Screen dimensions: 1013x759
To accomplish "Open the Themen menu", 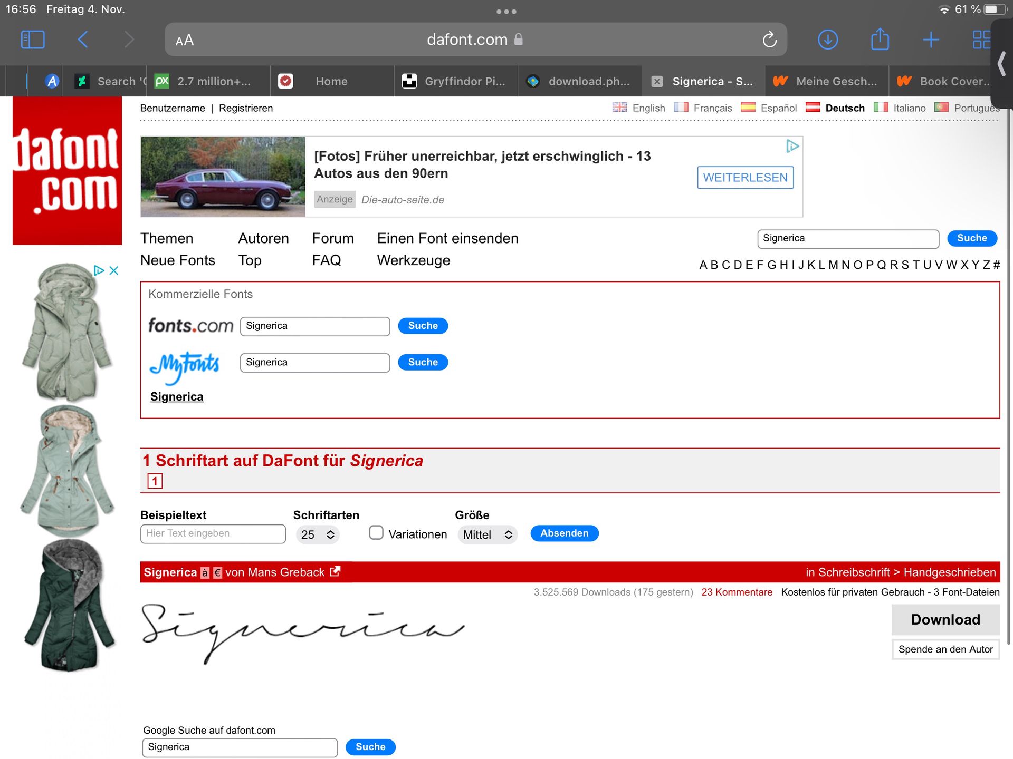I will (x=167, y=238).
